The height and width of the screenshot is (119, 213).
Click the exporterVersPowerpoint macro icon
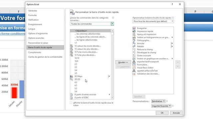click(x=134, y=62)
